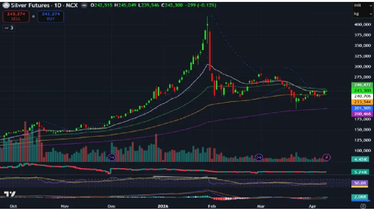
Task: Click the 275,000 price axis label
Action: coord(362,77)
